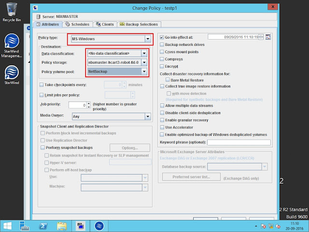
Task: Open the Recycle Bin desktop icon
Action: tap(12, 12)
